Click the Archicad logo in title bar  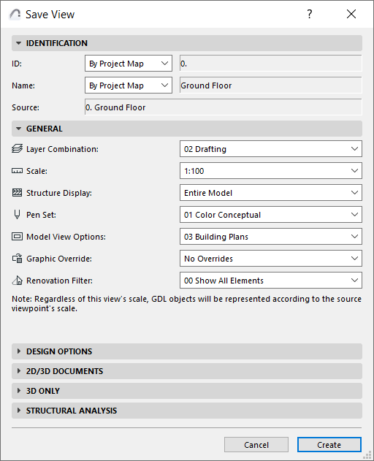coord(15,14)
